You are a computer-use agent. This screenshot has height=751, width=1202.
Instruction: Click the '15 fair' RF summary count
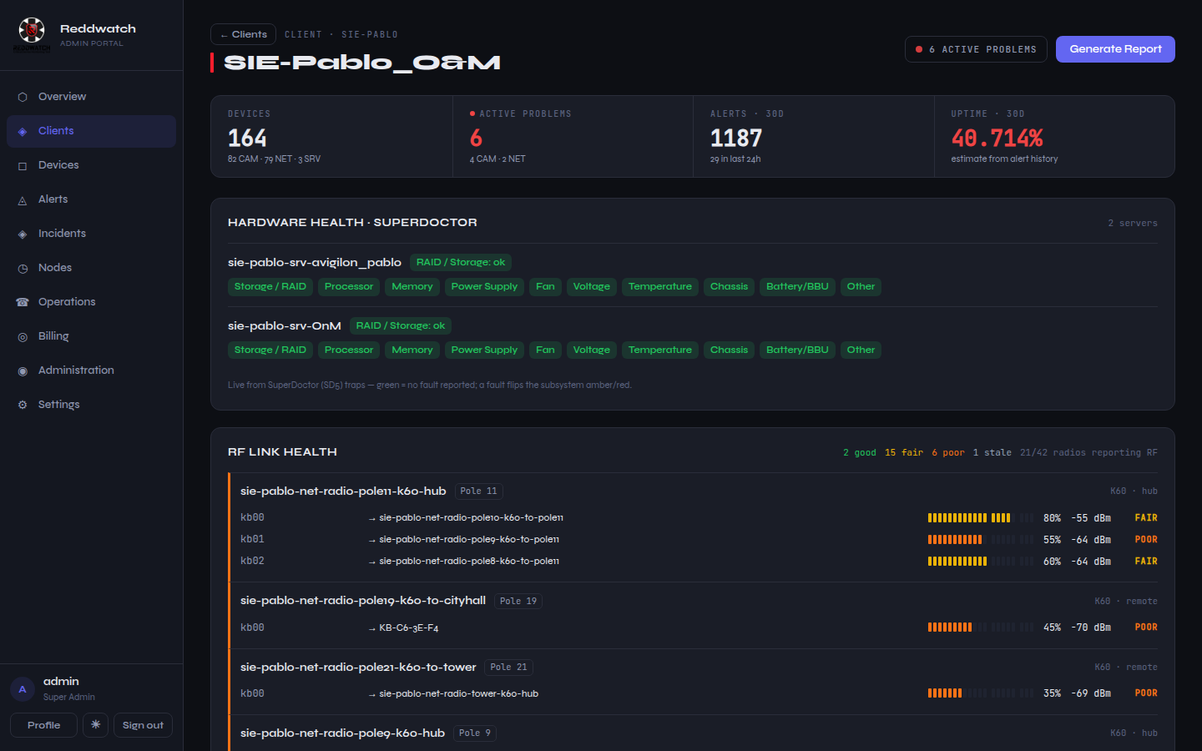pos(904,452)
